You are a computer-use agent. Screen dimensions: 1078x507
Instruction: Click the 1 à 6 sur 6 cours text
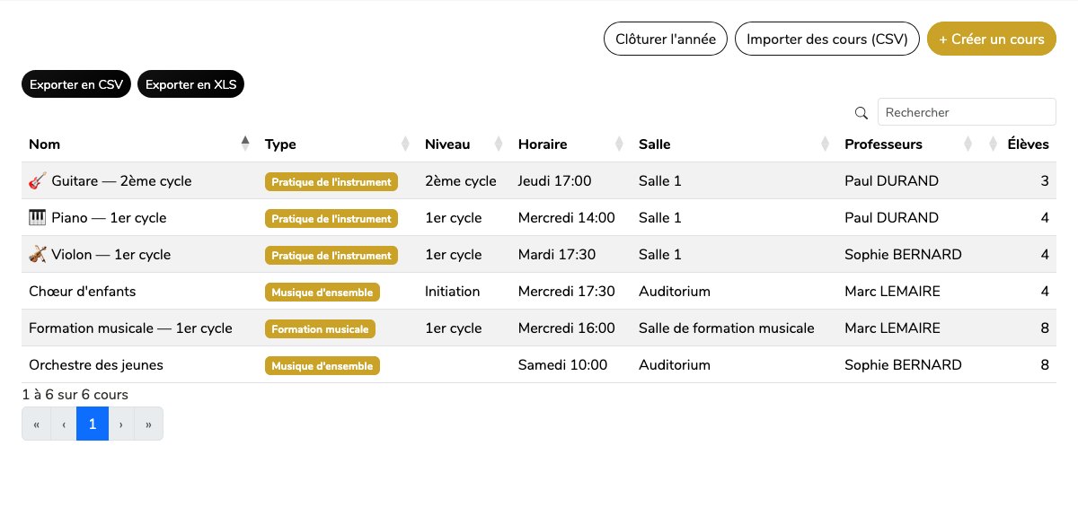(75, 395)
